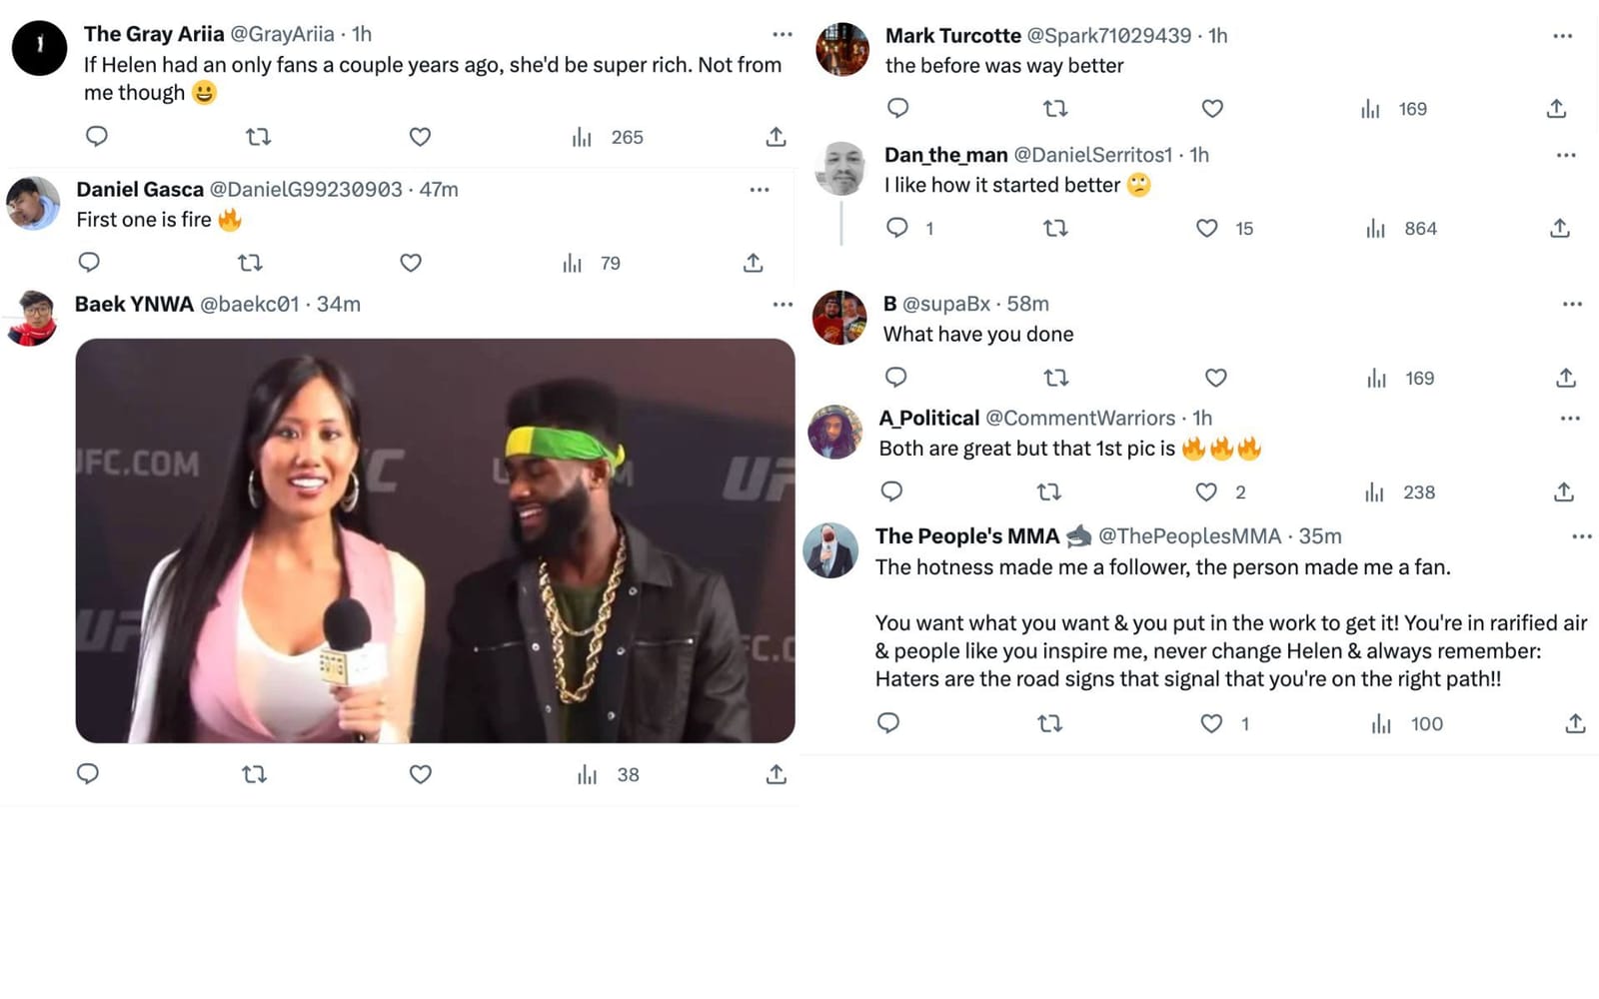Open the @CommentWarriors handle link
This screenshot has width=1599, height=999.
1080,419
